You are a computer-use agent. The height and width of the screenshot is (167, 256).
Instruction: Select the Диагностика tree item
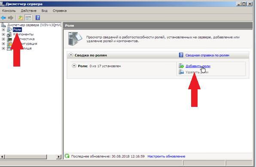tap(24, 39)
